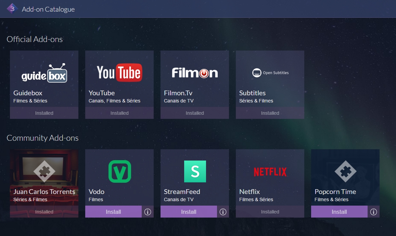Install the Vodo add-on
This screenshot has height=236, width=396.
(113, 212)
